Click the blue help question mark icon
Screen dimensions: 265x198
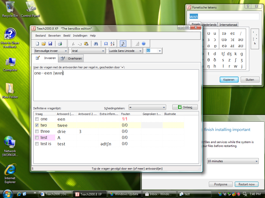pos(144,44)
